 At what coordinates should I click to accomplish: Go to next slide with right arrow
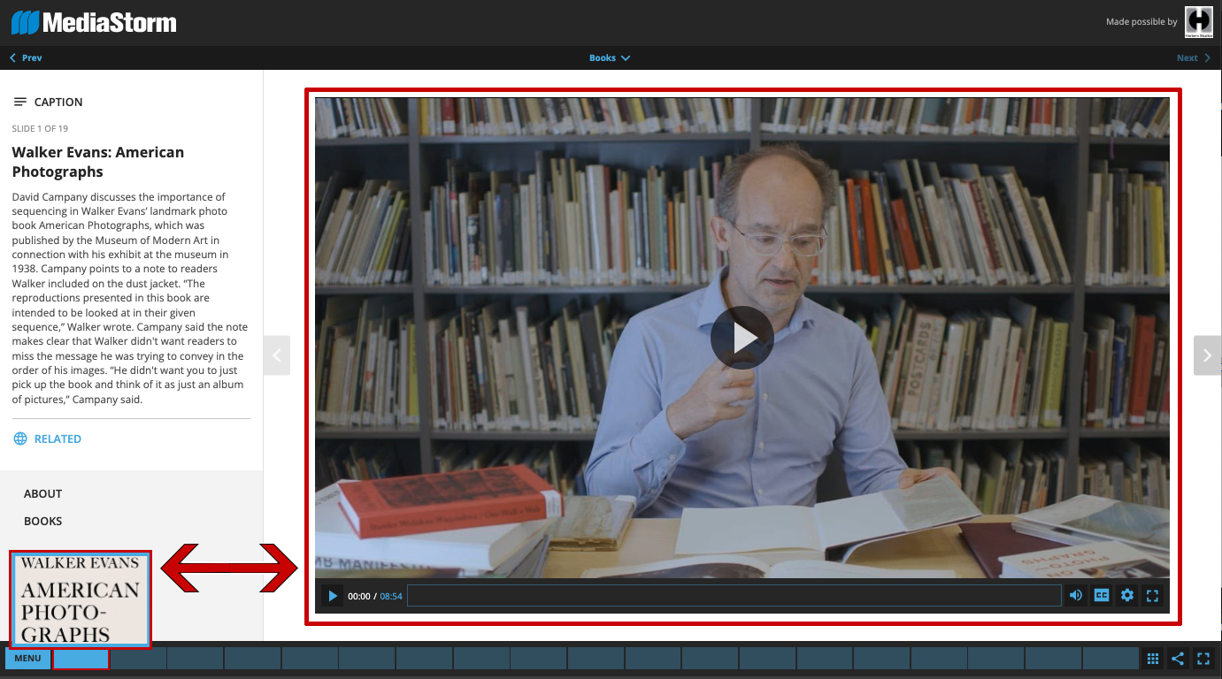coord(1208,355)
